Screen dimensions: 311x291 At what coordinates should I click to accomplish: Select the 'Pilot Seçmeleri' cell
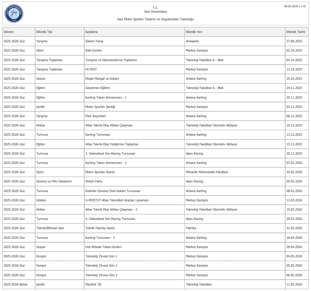[x=134, y=116]
